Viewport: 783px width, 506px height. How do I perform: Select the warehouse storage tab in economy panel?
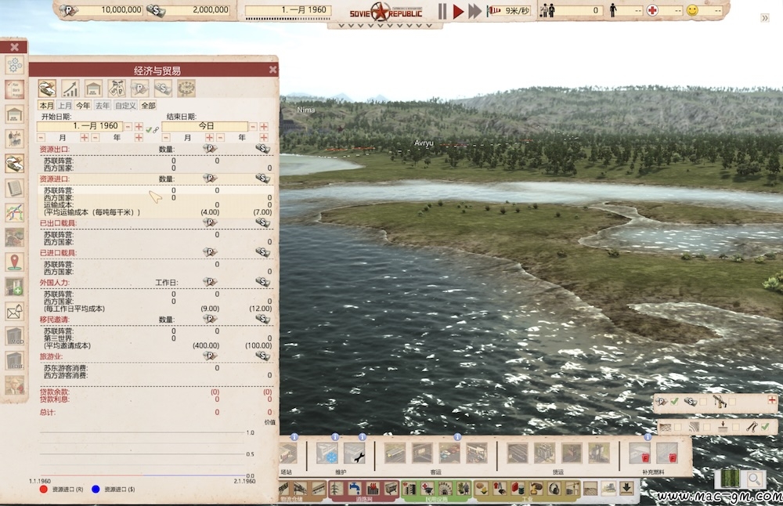pyautogui.click(x=93, y=89)
